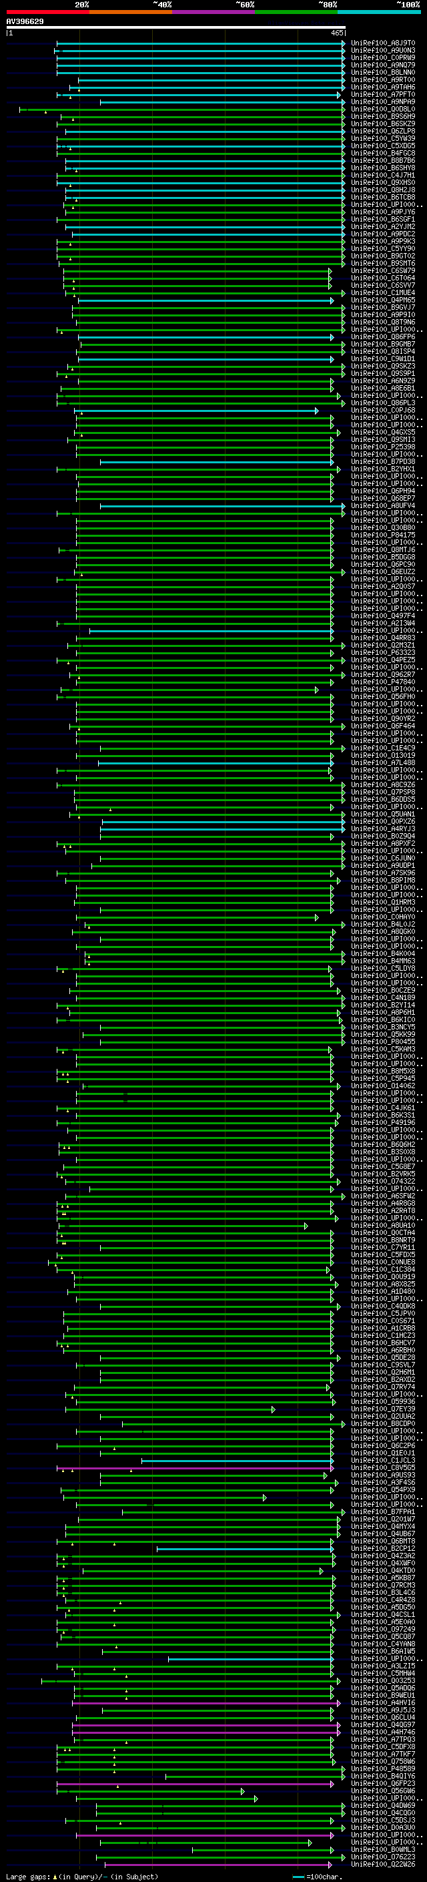427x1882 pixels.
Task: Select the UniRef100_A5KB87 label
Action: [x=383, y=1578]
